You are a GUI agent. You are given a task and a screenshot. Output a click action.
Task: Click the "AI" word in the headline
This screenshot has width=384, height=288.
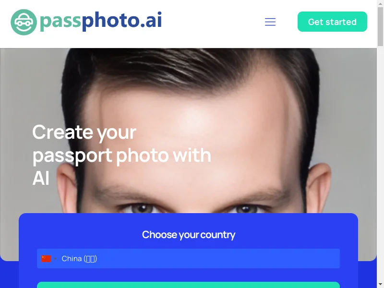[41, 178]
